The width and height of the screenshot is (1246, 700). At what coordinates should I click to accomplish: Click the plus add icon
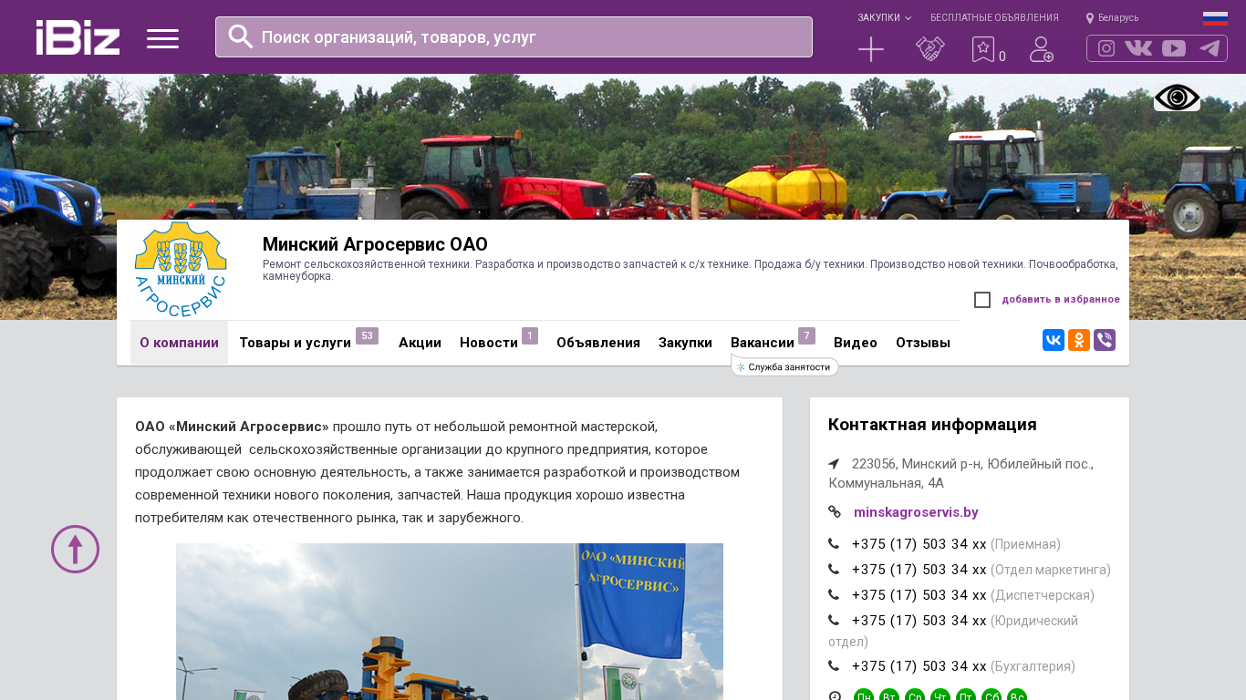pos(871,49)
